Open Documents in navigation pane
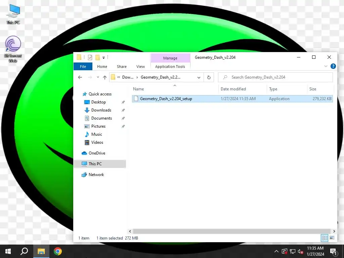Image resolution: width=344 pixels, height=258 pixels. [x=101, y=118]
